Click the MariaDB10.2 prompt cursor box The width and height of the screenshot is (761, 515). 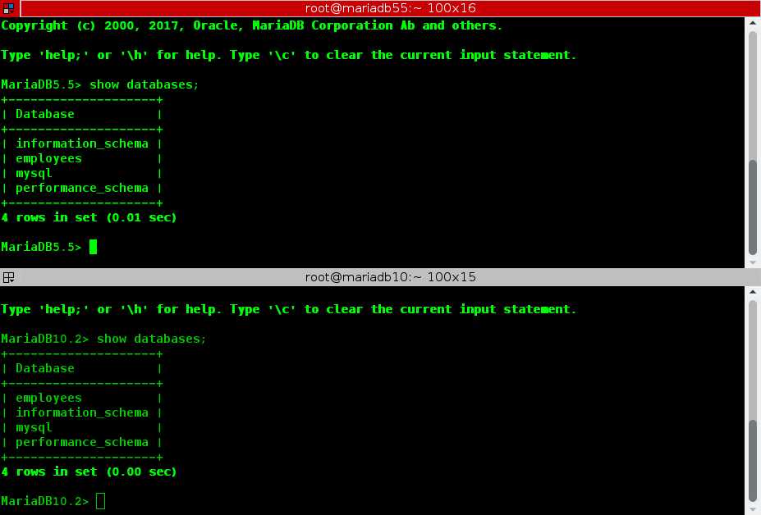click(100, 501)
